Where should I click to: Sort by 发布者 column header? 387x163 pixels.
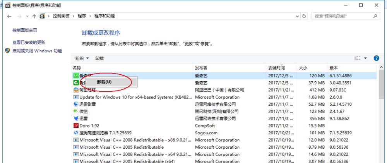[x=229, y=68]
